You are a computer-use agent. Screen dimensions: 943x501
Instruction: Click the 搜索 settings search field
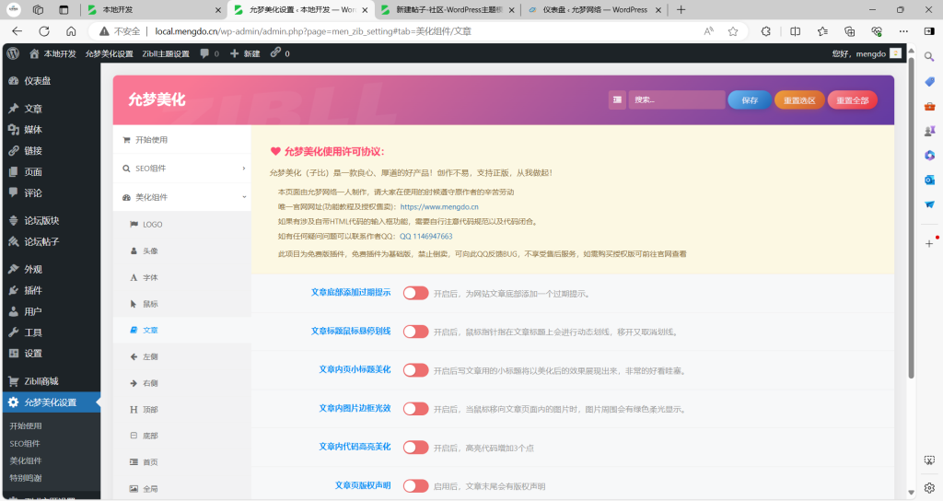677,100
